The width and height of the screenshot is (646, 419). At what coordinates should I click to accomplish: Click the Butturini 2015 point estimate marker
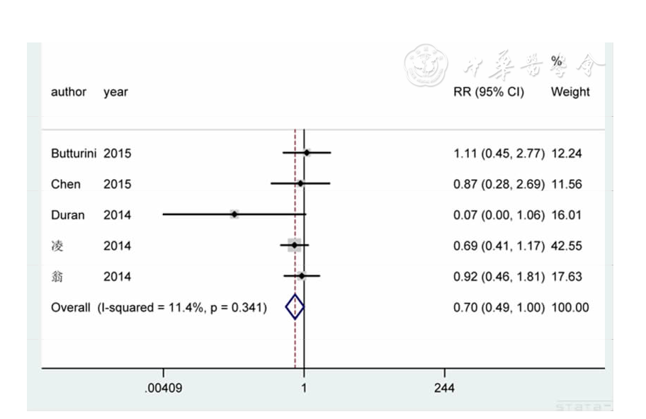307,152
